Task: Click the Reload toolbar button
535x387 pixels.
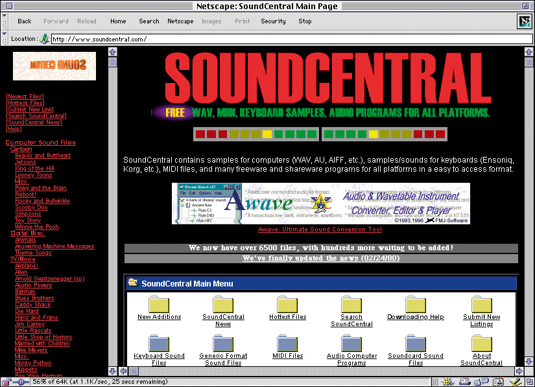Action: [87, 21]
